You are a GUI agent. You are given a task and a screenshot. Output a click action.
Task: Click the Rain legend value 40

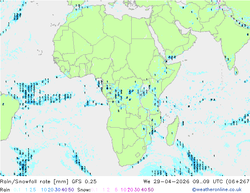point(64,190)
